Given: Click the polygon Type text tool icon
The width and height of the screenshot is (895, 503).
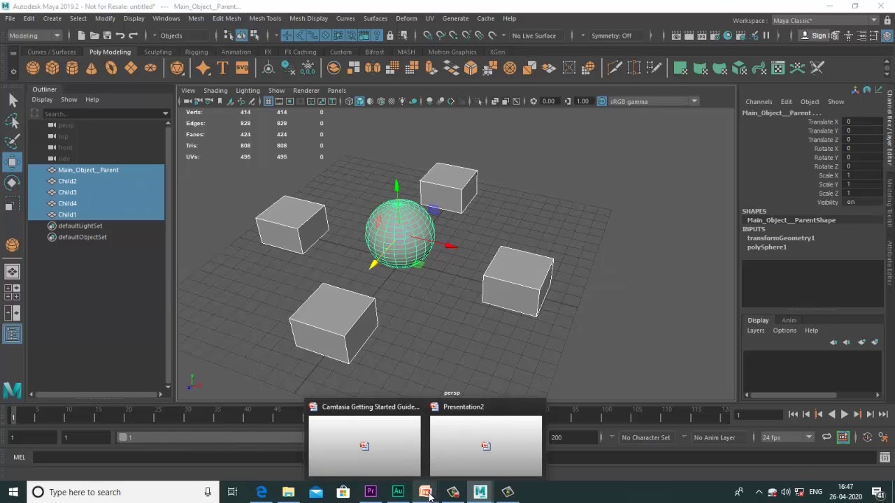Looking at the screenshot, I should [222, 68].
